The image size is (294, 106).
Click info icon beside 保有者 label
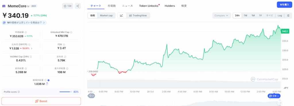pos(65,57)
